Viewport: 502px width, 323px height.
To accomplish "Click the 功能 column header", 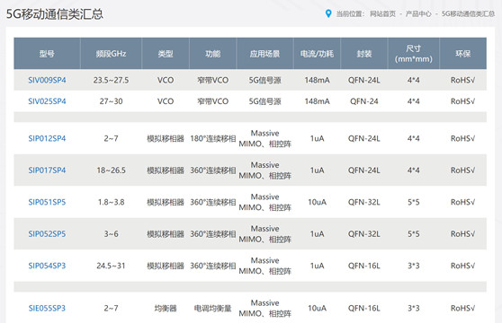I will [x=213, y=54].
